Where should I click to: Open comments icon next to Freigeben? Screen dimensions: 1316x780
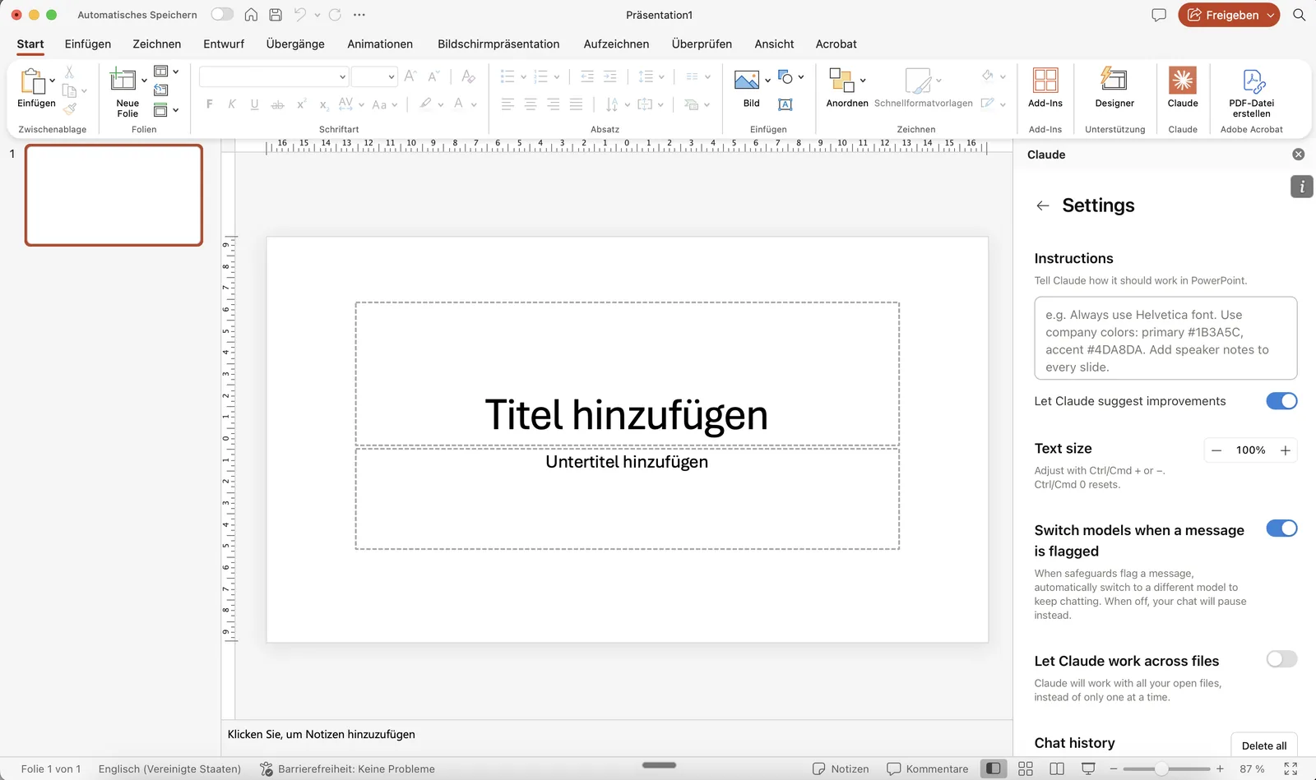(1158, 15)
